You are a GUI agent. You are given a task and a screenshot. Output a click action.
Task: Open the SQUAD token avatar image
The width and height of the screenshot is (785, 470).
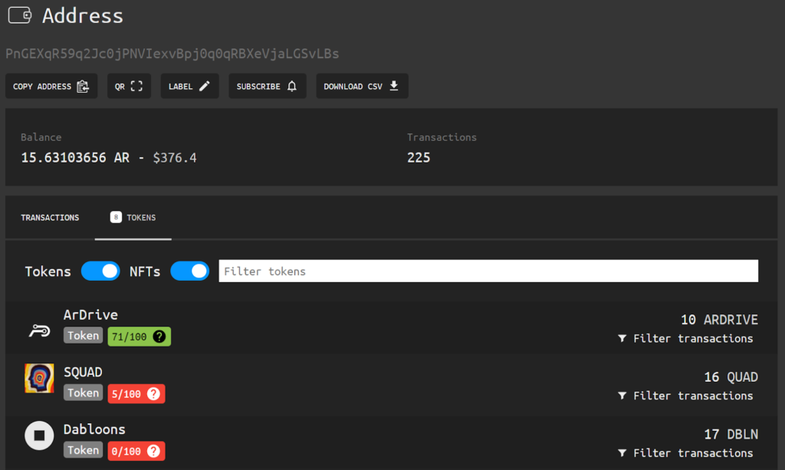pyautogui.click(x=39, y=378)
